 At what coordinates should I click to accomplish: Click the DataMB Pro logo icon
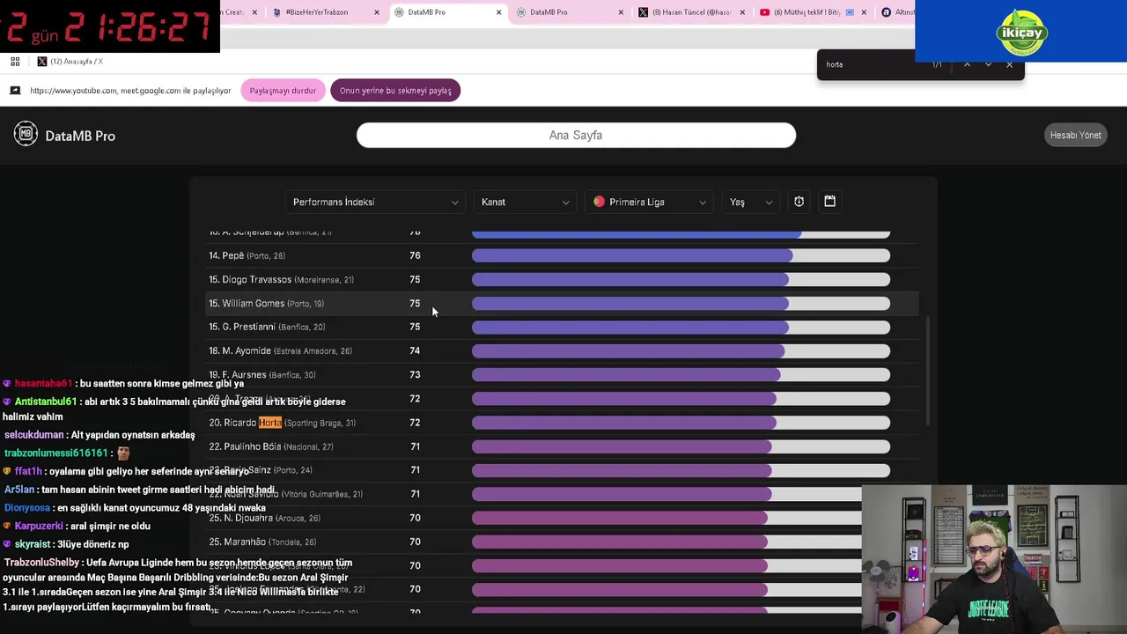(26, 134)
